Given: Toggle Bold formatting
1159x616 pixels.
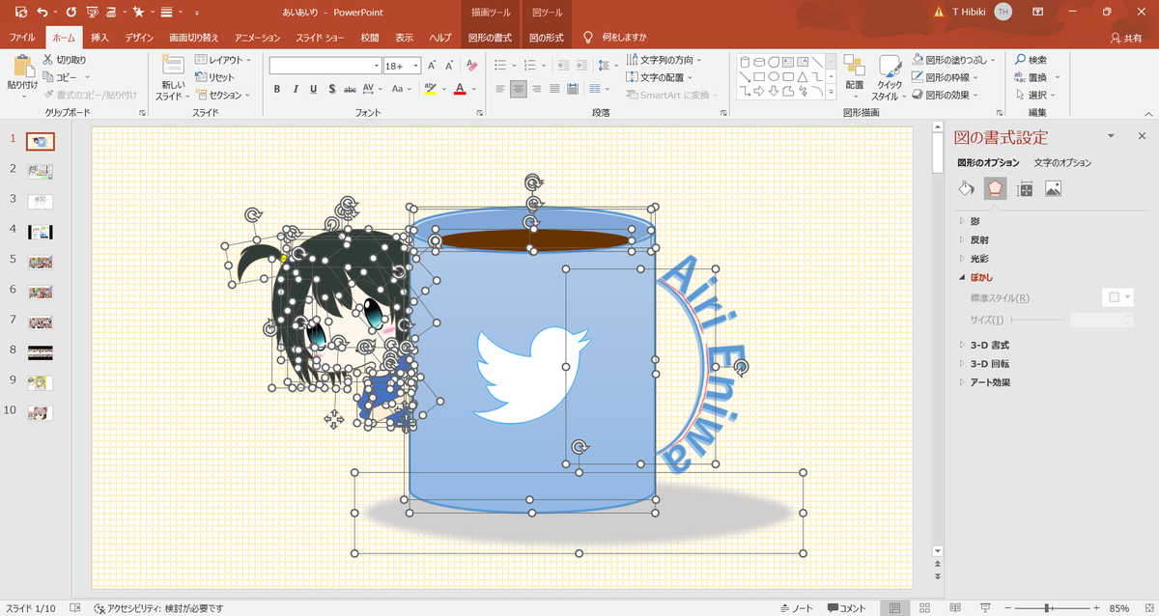Looking at the screenshot, I should 277,88.
